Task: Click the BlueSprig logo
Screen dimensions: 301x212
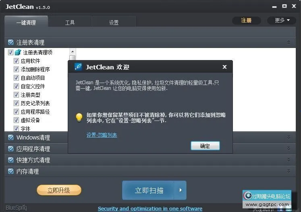Action: point(16,208)
